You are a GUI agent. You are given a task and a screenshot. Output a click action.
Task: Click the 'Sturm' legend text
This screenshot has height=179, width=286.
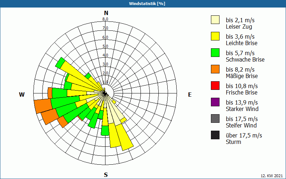click(233, 142)
